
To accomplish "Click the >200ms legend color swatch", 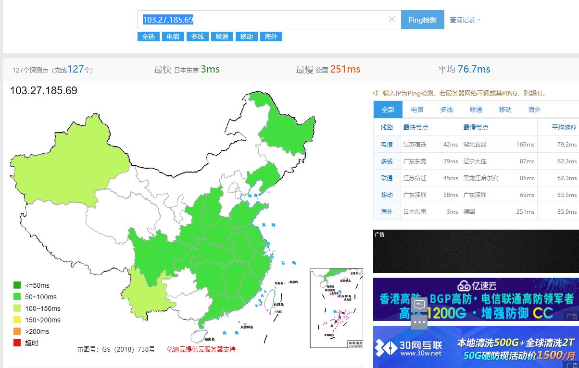I will click(x=17, y=331).
